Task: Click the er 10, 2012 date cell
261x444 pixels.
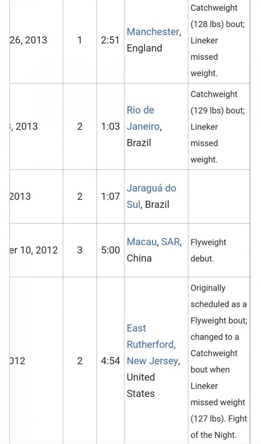Action: [x=37, y=250]
